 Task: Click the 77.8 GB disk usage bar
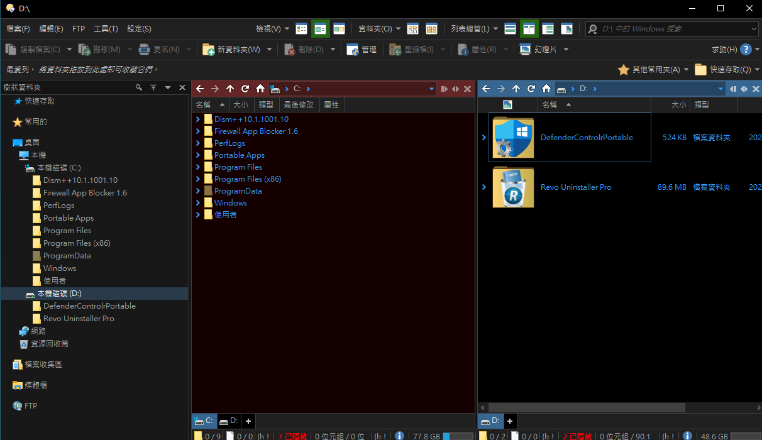point(458,436)
